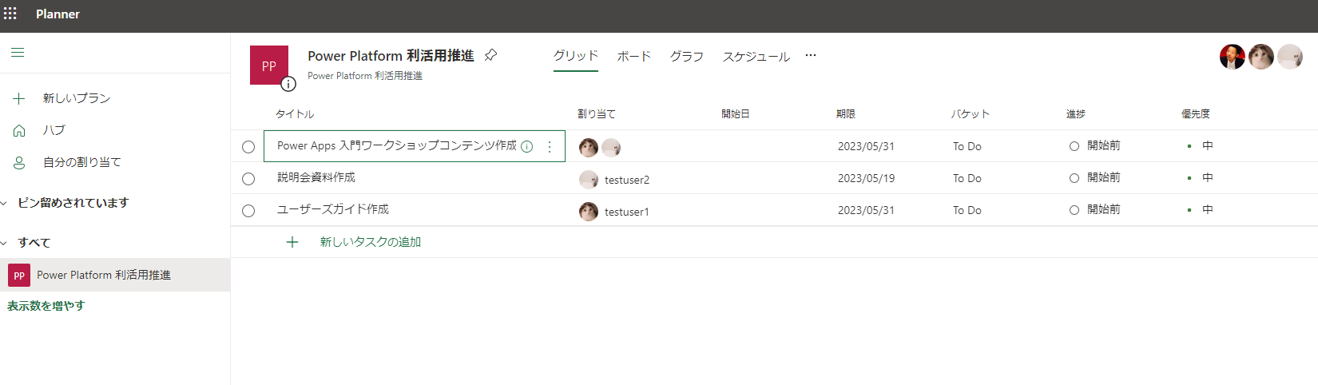
Task: Click testuser2 avatar in 説明会資料作成 row
Action: coord(589,180)
